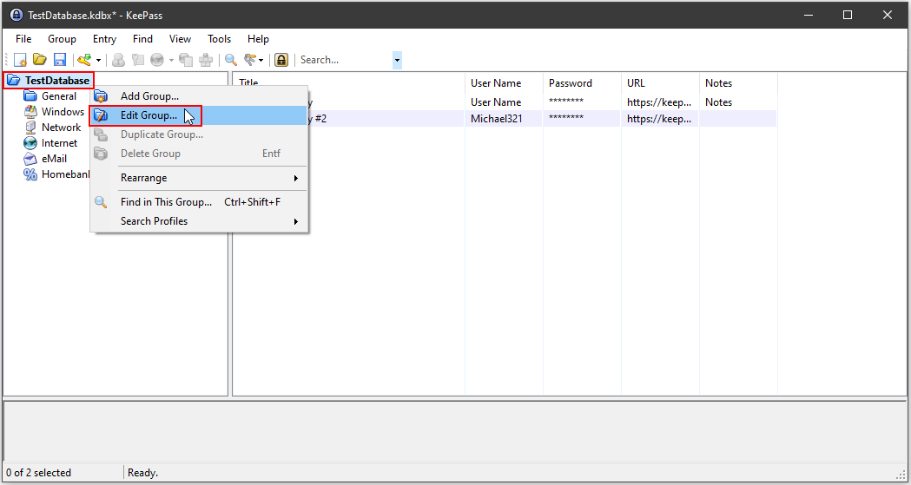Viewport: 911px width, 485px height.
Task: Click the Network group icon
Action: pyautogui.click(x=30, y=128)
